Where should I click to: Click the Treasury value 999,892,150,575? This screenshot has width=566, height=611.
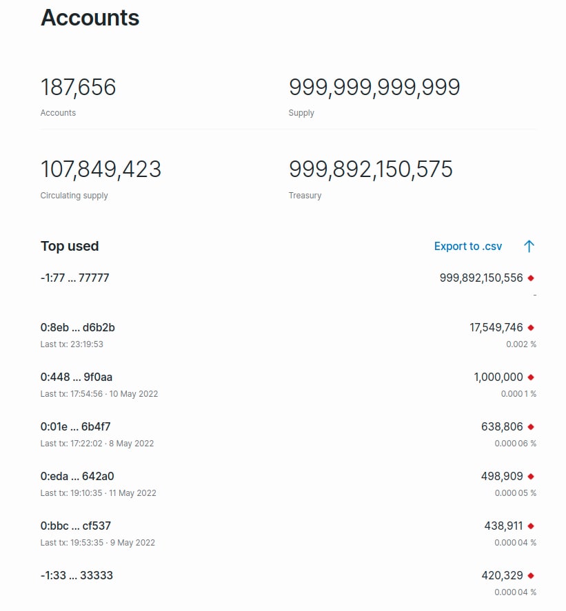(x=370, y=169)
